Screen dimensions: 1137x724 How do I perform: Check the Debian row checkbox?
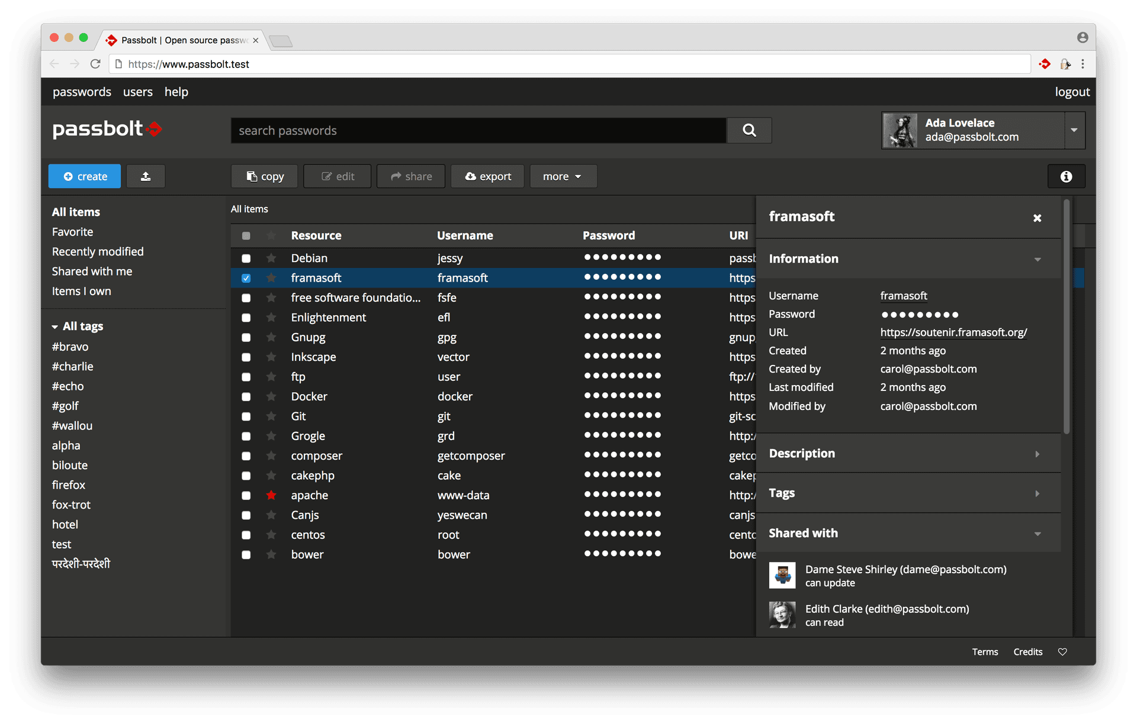[x=246, y=258]
